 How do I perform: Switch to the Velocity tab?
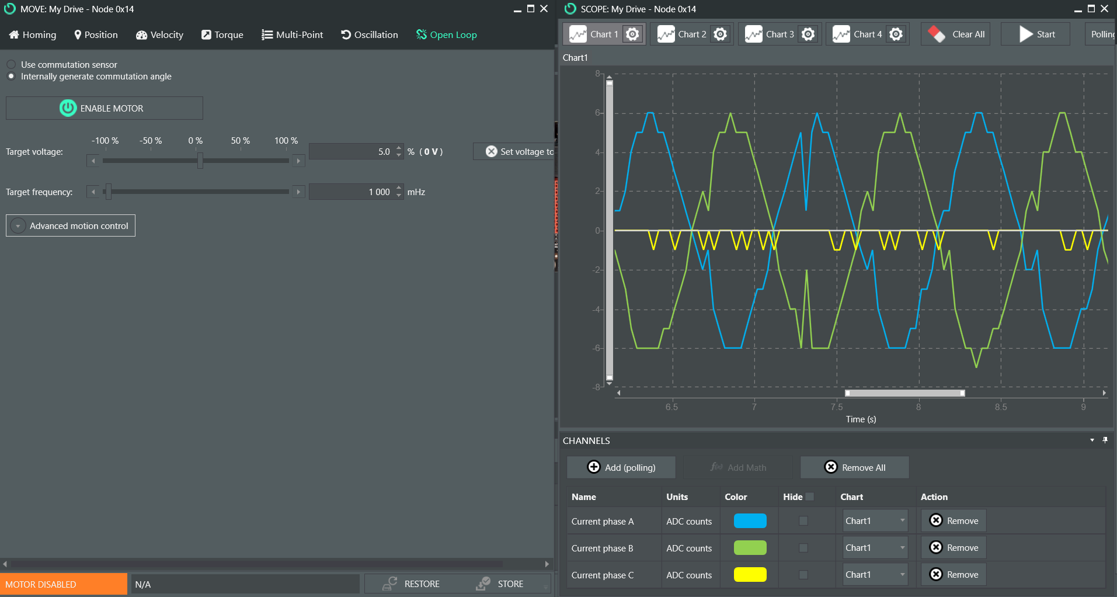tap(159, 35)
